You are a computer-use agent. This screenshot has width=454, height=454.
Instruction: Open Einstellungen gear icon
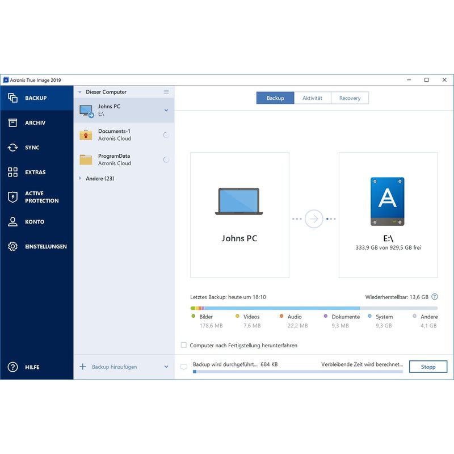12,246
